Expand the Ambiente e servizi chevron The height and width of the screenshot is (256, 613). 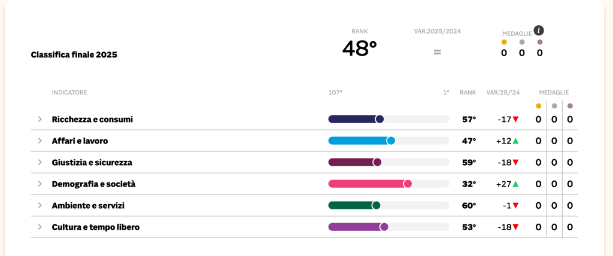(x=40, y=205)
